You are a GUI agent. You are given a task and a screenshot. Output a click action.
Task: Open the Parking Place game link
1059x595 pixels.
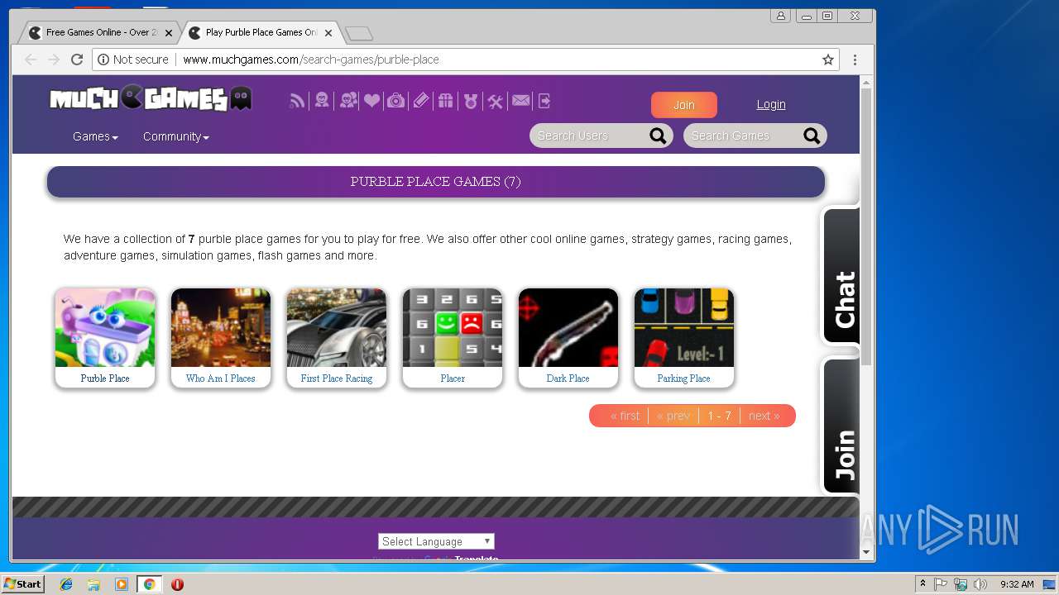pos(683,378)
